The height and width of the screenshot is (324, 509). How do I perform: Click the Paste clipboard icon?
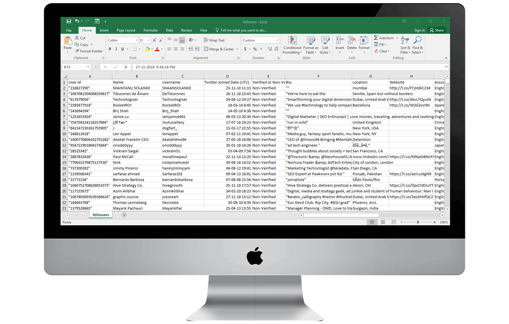pos(68,41)
